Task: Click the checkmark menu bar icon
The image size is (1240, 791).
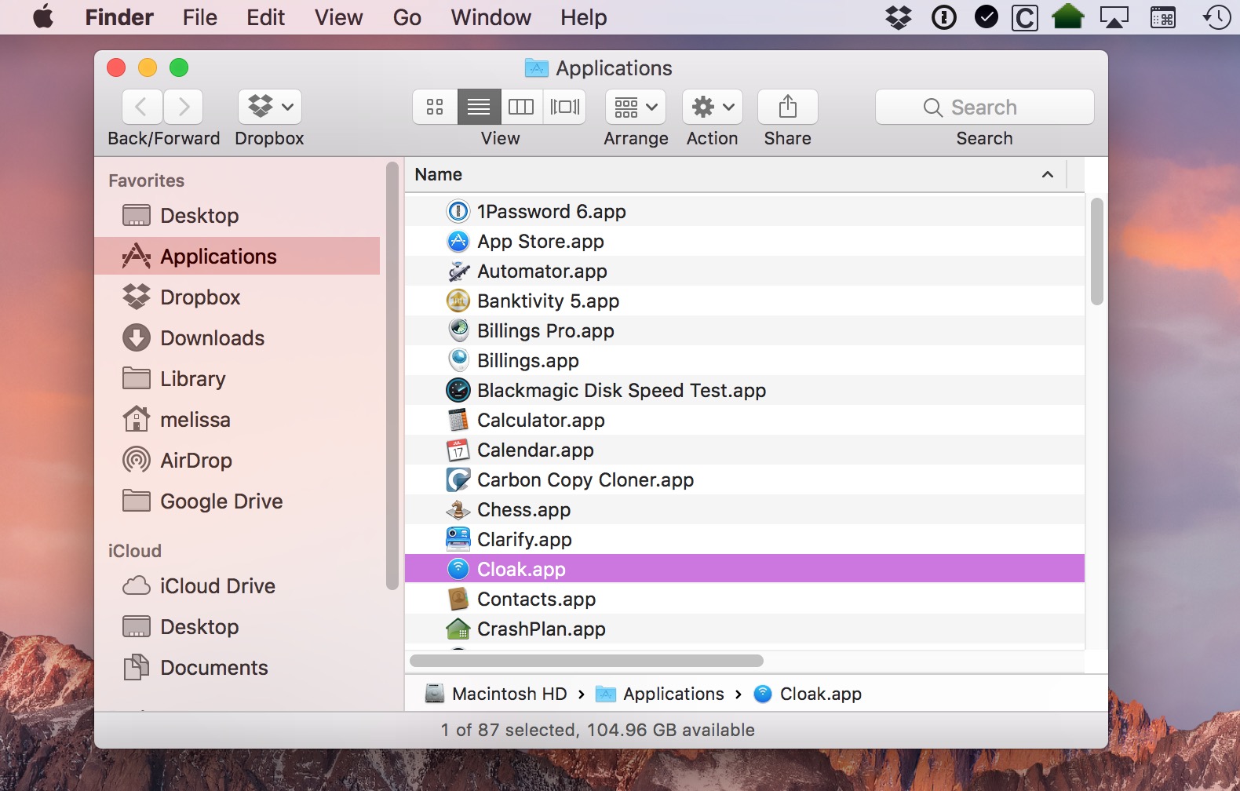Action: coord(986,16)
